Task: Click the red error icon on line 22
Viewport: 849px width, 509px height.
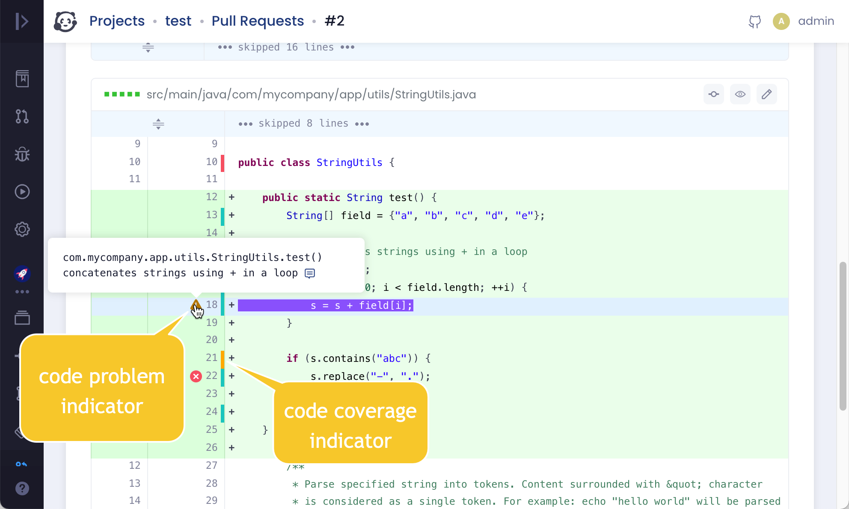Action: click(x=196, y=376)
